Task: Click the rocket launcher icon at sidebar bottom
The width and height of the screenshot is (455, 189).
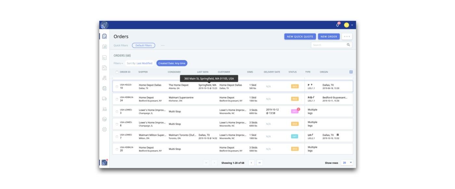Action: tap(104, 163)
